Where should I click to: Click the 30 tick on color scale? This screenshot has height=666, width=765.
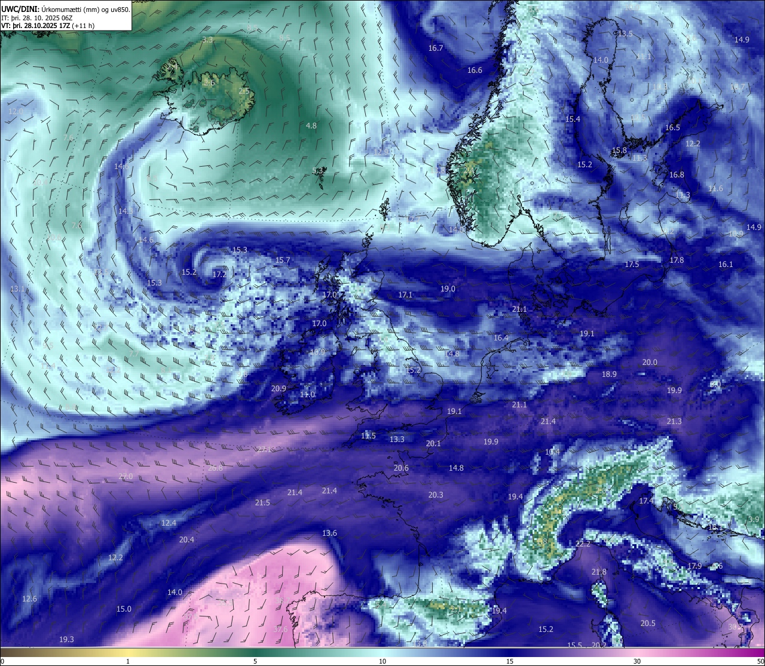click(x=637, y=661)
